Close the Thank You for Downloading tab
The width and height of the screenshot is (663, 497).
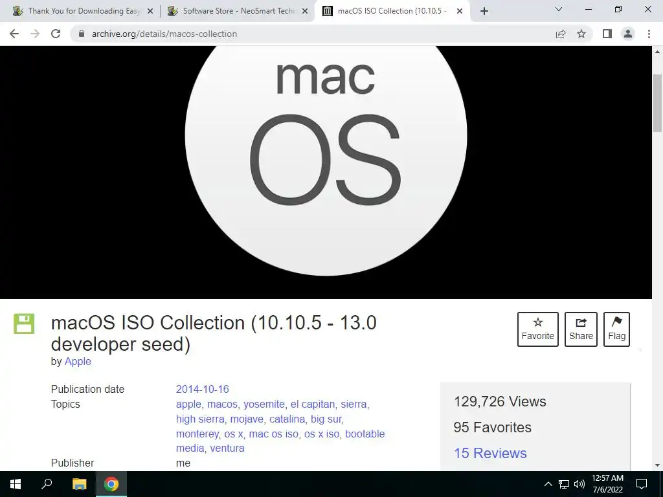(x=150, y=12)
